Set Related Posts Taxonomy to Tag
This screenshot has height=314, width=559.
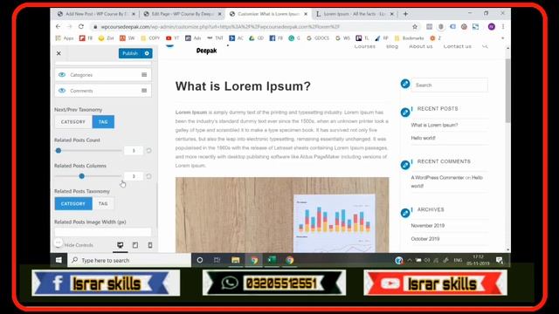pos(103,203)
